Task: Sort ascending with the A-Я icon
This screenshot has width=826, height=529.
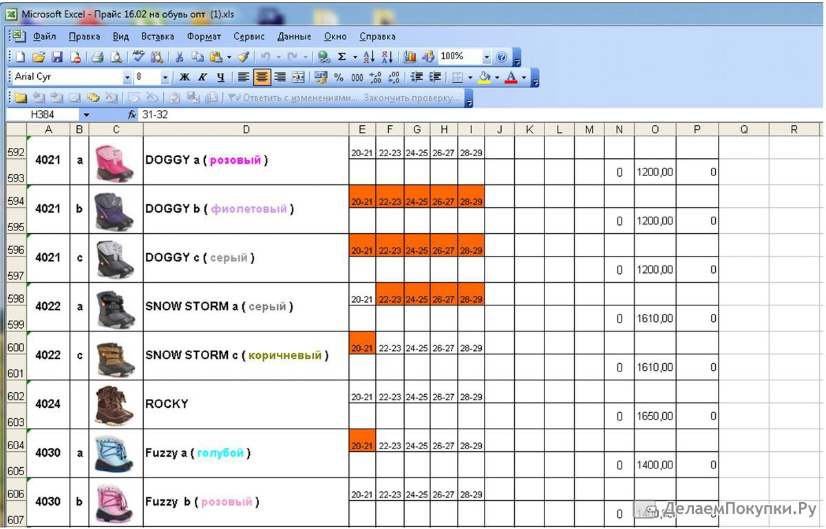Action: [368, 57]
